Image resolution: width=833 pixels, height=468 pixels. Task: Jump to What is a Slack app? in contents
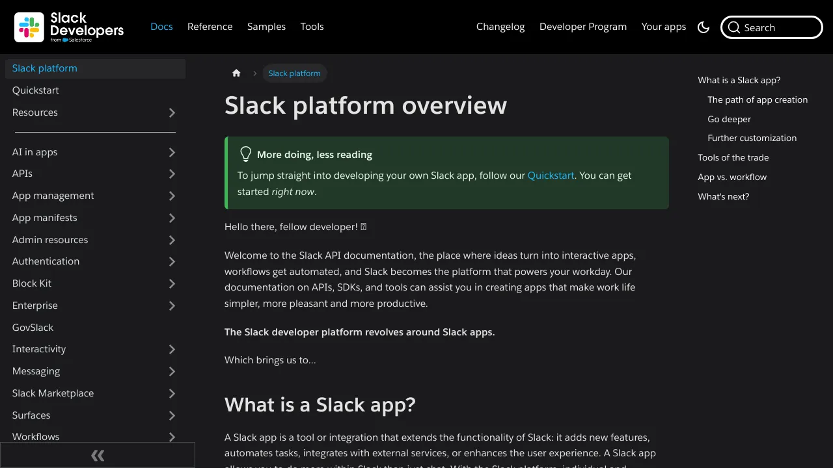click(739, 81)
